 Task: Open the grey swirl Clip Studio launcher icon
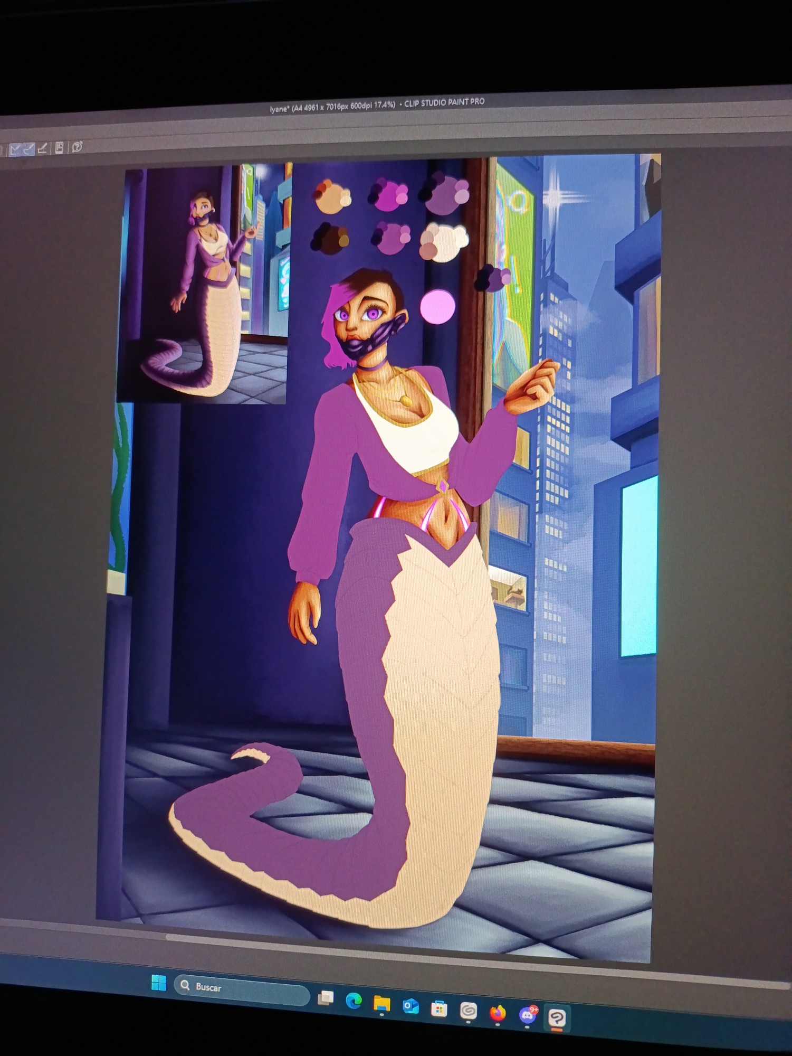tap(468, 1011)
